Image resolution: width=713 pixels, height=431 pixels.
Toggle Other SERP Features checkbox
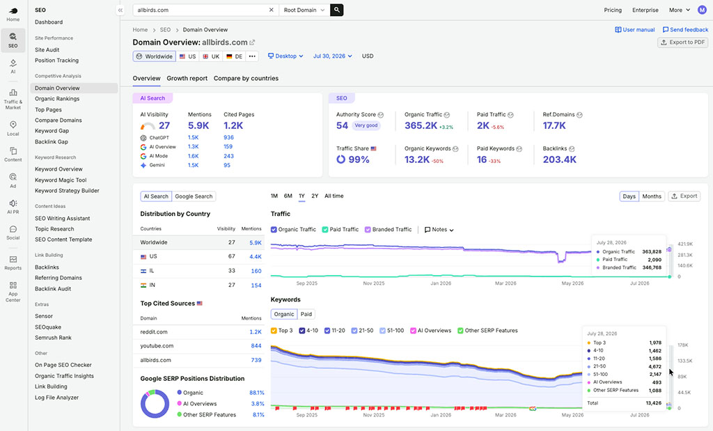click(460, 331)
